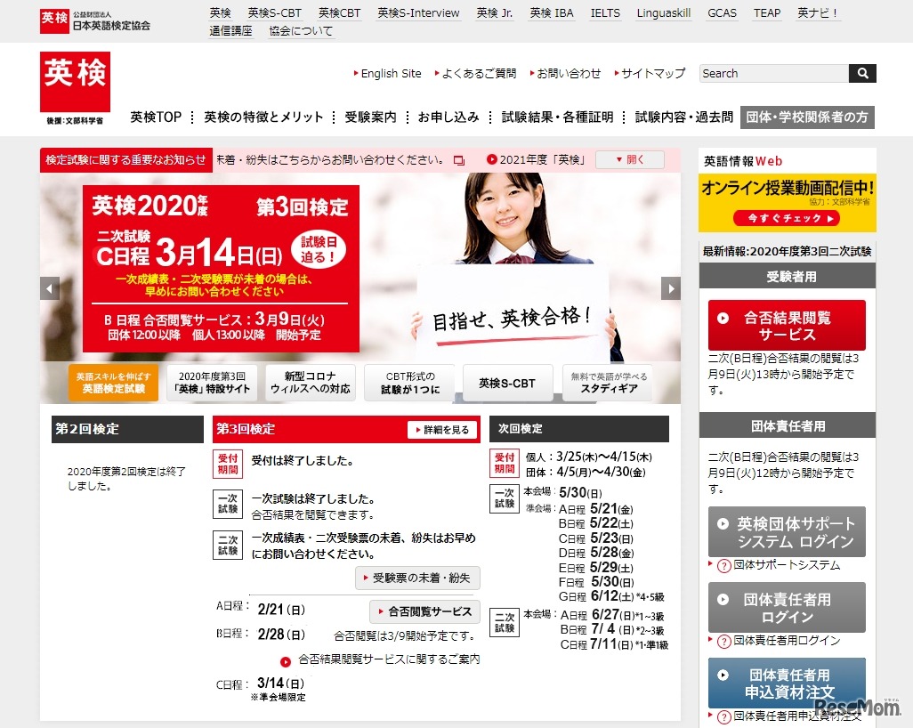The width and height of the screenshot is (913, 728).
Task: Click the red 英検 logo in the header
Action: click(75, 83)
